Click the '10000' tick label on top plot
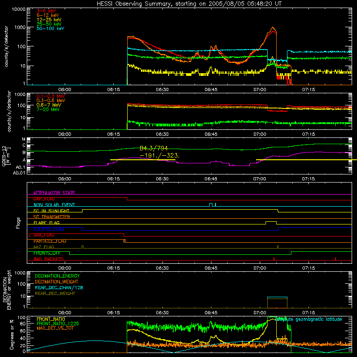This screenshot has height=357, width=357. click(x=19, y=9)
